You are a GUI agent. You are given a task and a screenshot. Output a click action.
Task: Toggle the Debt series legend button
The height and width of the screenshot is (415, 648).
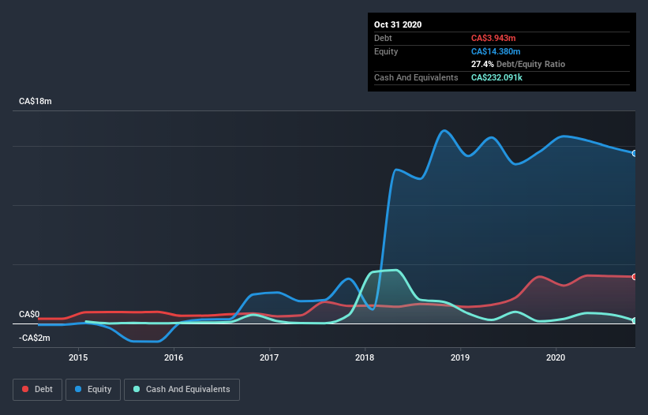pos(37,390)
